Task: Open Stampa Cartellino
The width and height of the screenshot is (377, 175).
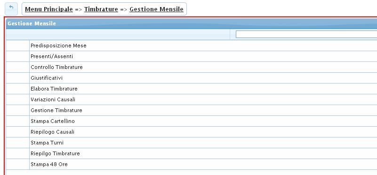Action: point(53,121)
